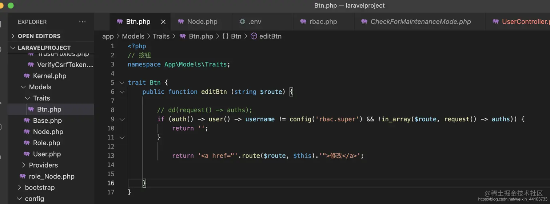Image resolution: width=550 pixels, height=204 pixels.
Task: Close the Btn.php editor tab
Action: point(163,22)
